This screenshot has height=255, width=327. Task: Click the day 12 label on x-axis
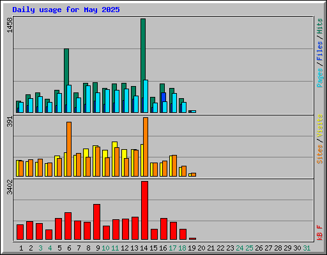[125, 248]
